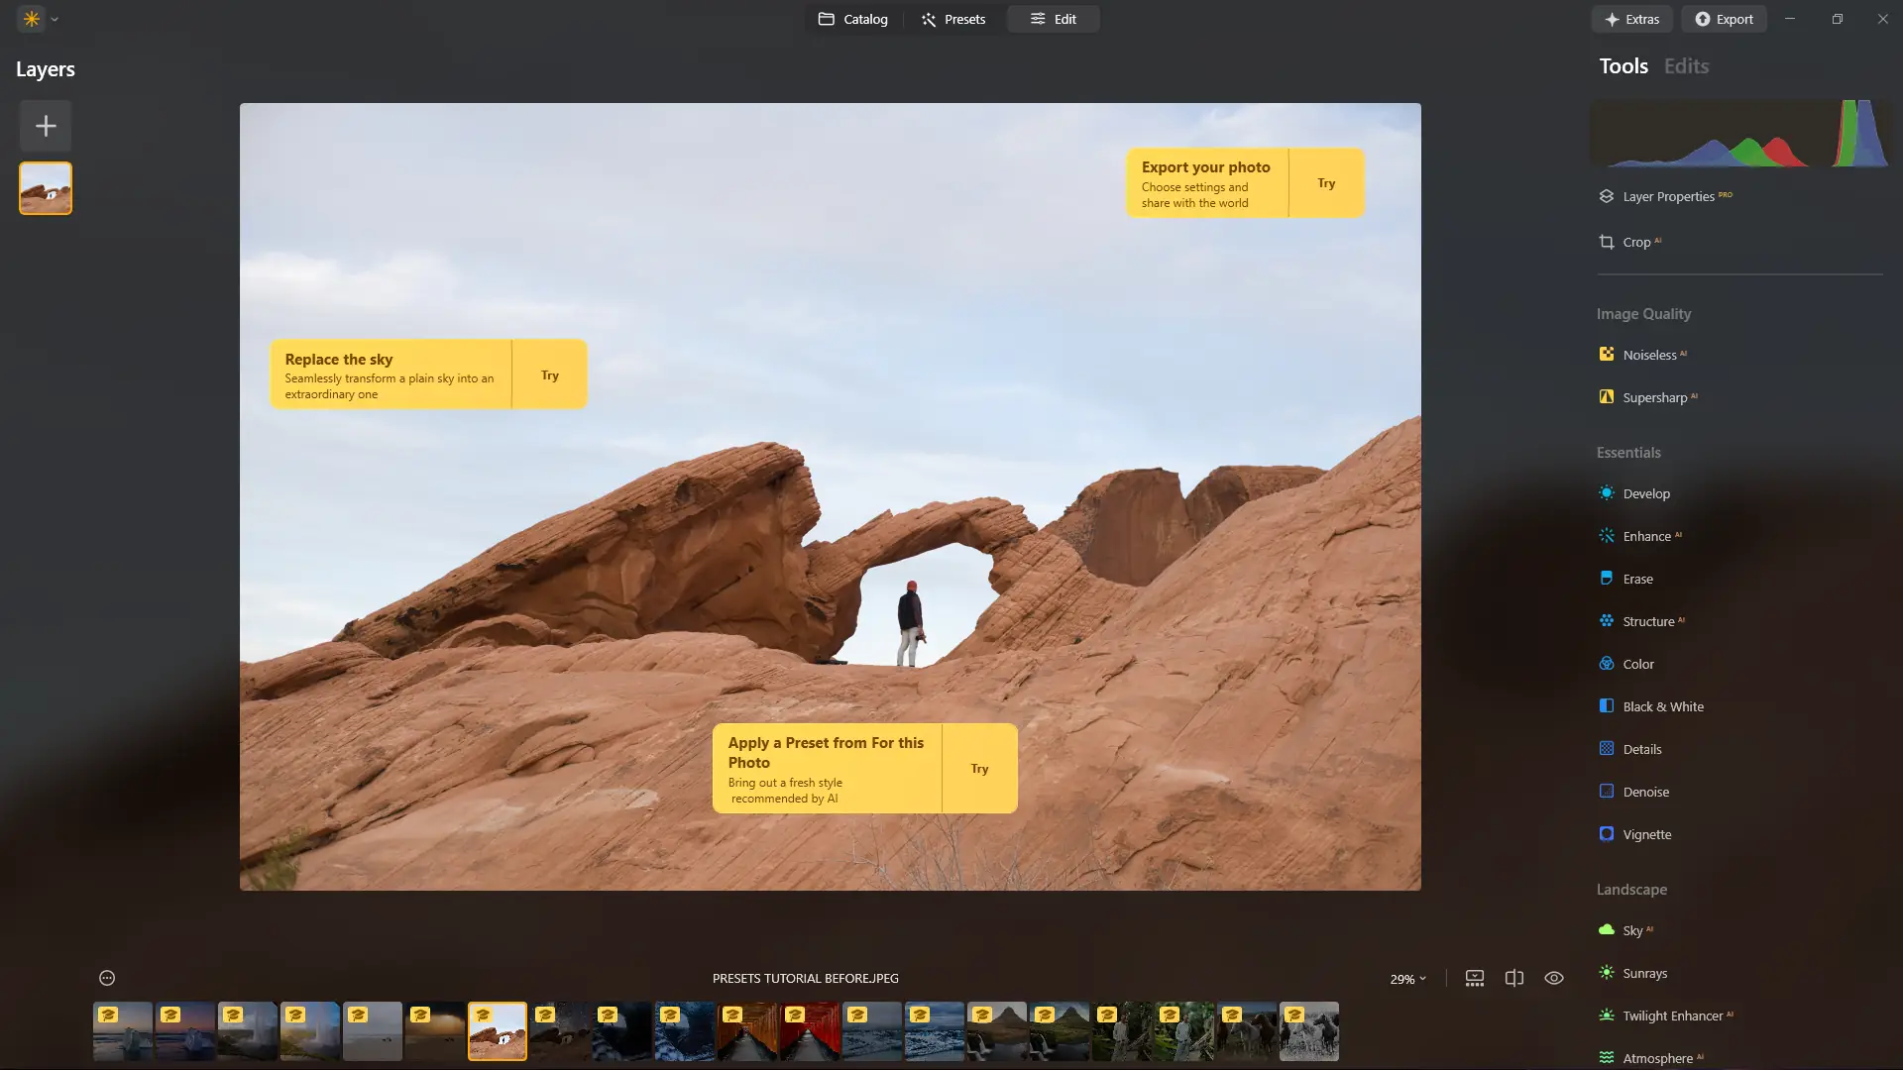Open the filmstrip more options menu
The image size is (1903, 1070).
coord(107,978)
